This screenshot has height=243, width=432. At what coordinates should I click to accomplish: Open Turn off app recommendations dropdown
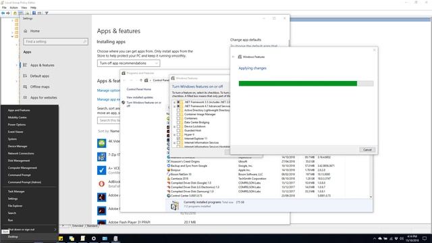[128, 63]
